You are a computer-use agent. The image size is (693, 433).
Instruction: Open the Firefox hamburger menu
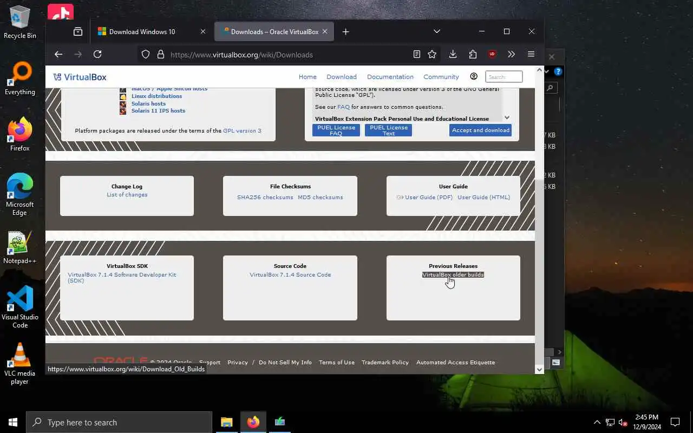pyautogui.click(x=531, y=54)
